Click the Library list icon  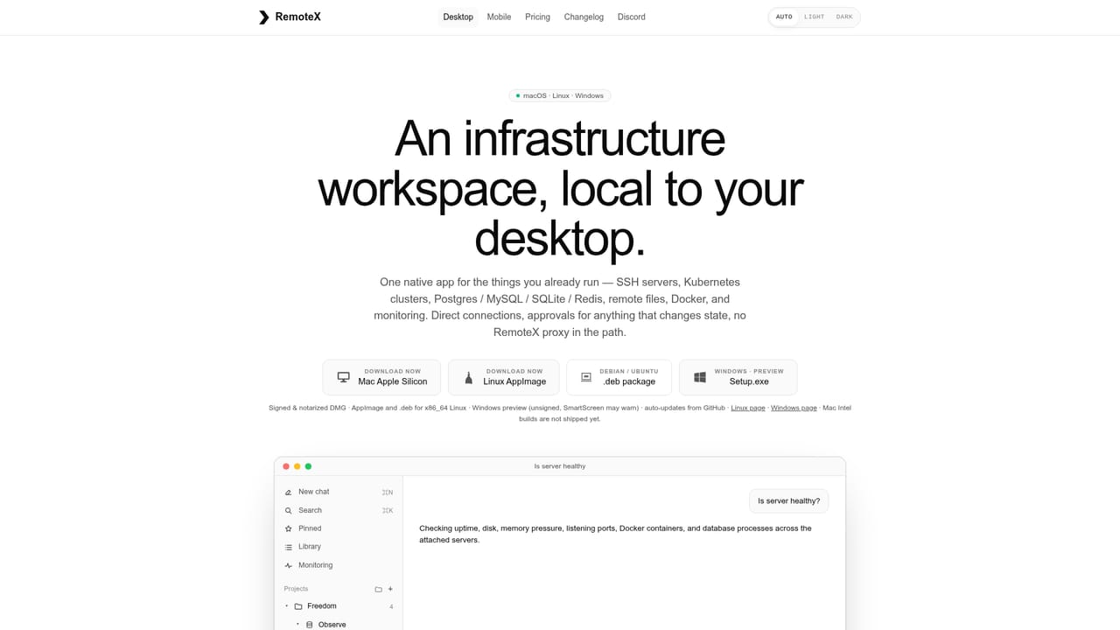tap(289, 547)
